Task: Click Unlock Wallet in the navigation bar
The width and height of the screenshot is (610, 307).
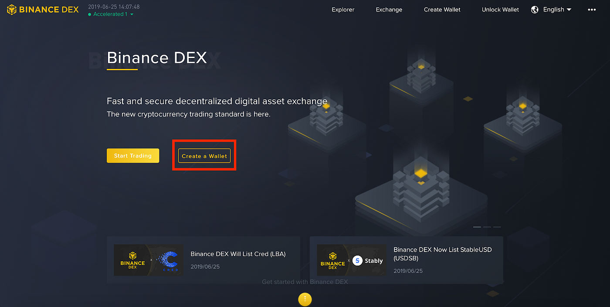Action: [x=500, y=9]
